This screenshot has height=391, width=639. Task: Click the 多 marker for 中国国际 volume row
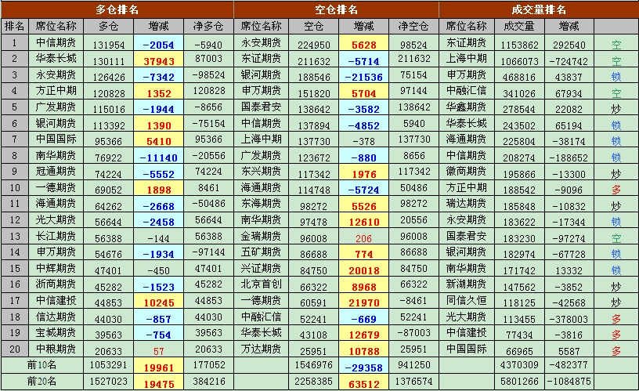pyautogui.click(x=616, y=351)
